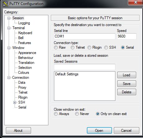Open Colours settings

(24, 73)
